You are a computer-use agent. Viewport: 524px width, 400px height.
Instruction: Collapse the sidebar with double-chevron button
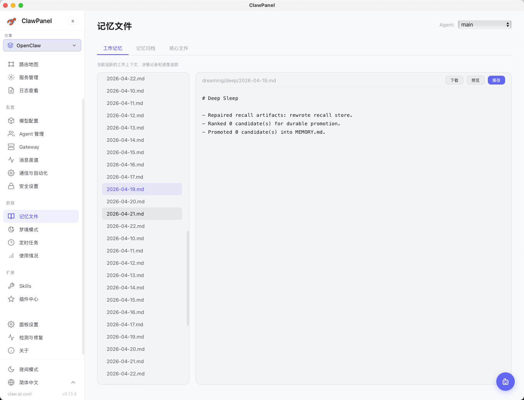click(73, 21)
